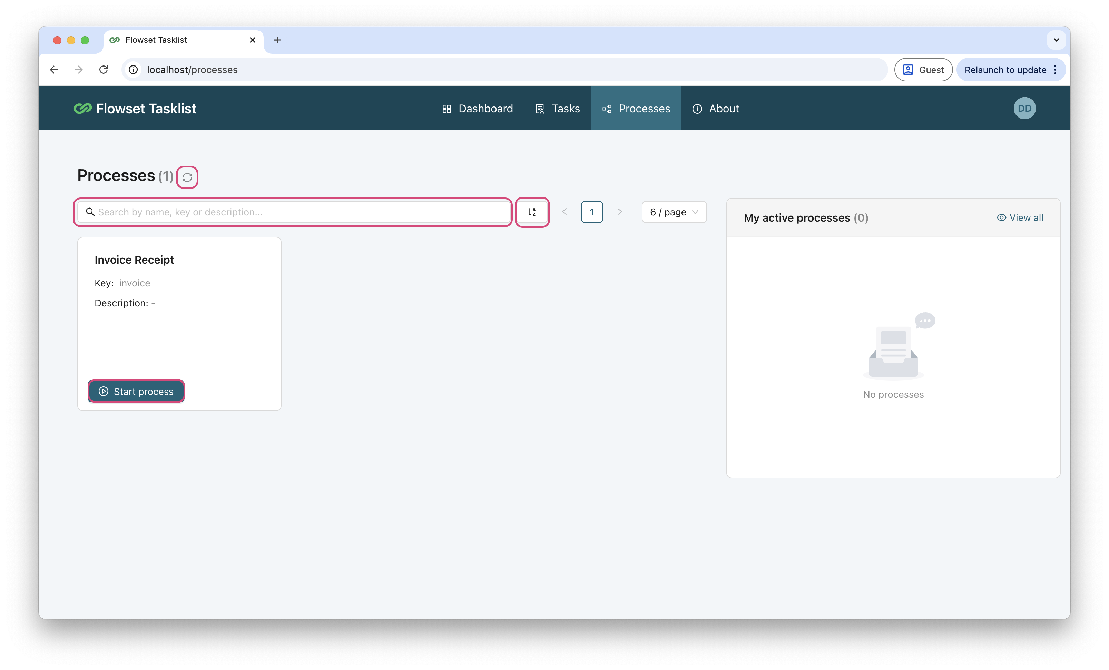The width and height of the screenshot is (1109, 670).
Task: Click the process search input field
Action: (x=293, y=212)
